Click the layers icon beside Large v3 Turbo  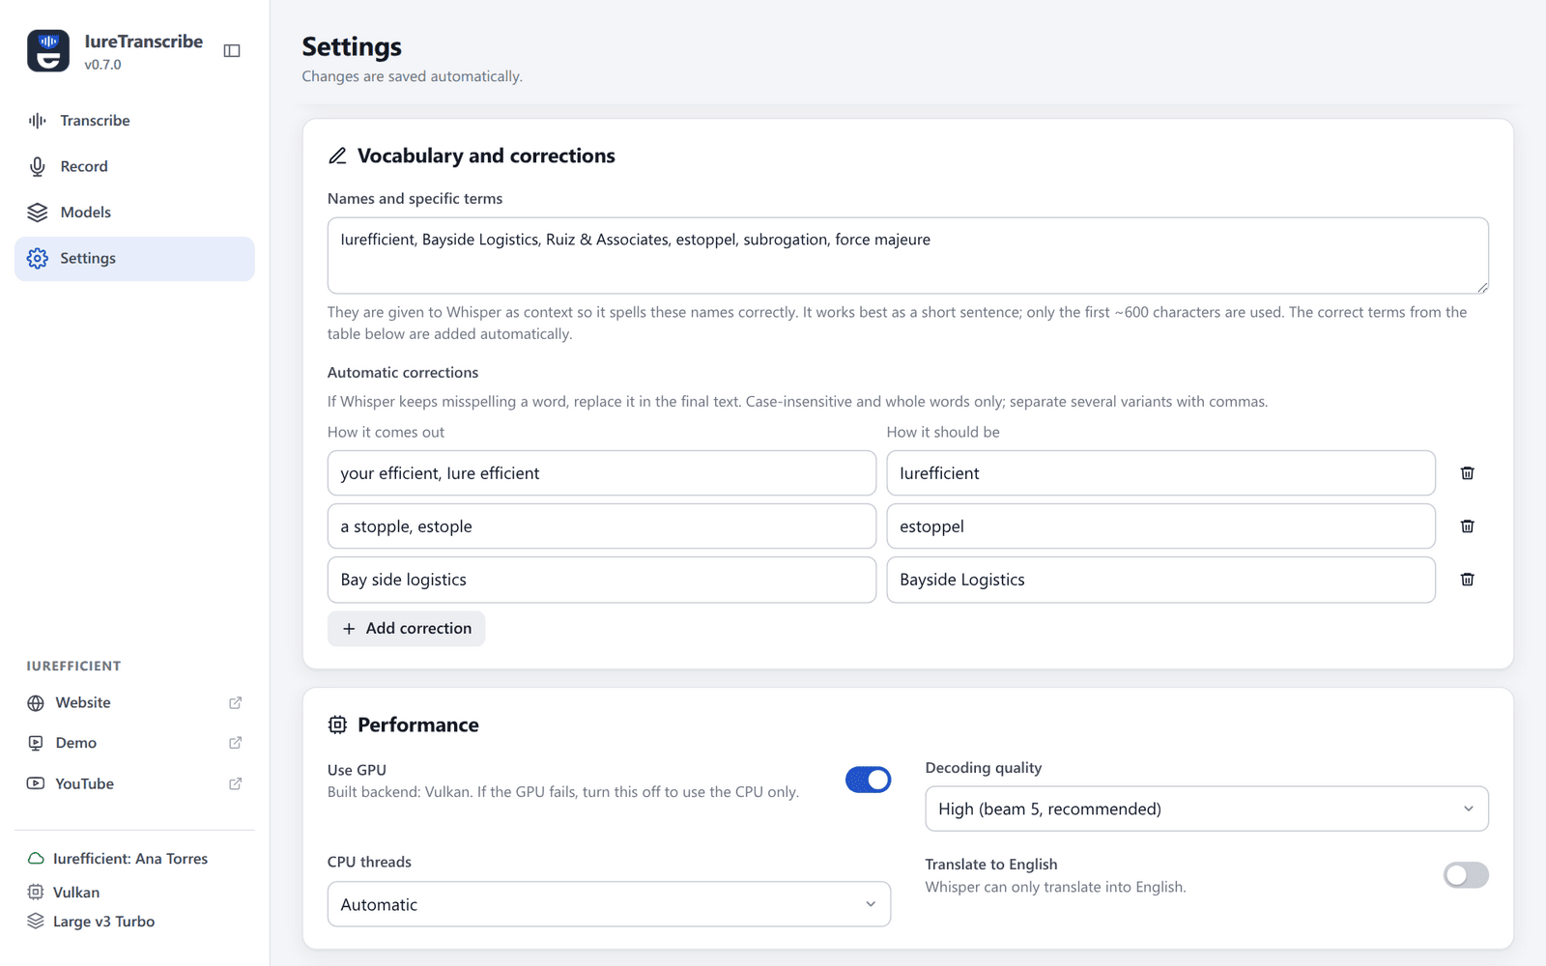[x=36, y=922]
